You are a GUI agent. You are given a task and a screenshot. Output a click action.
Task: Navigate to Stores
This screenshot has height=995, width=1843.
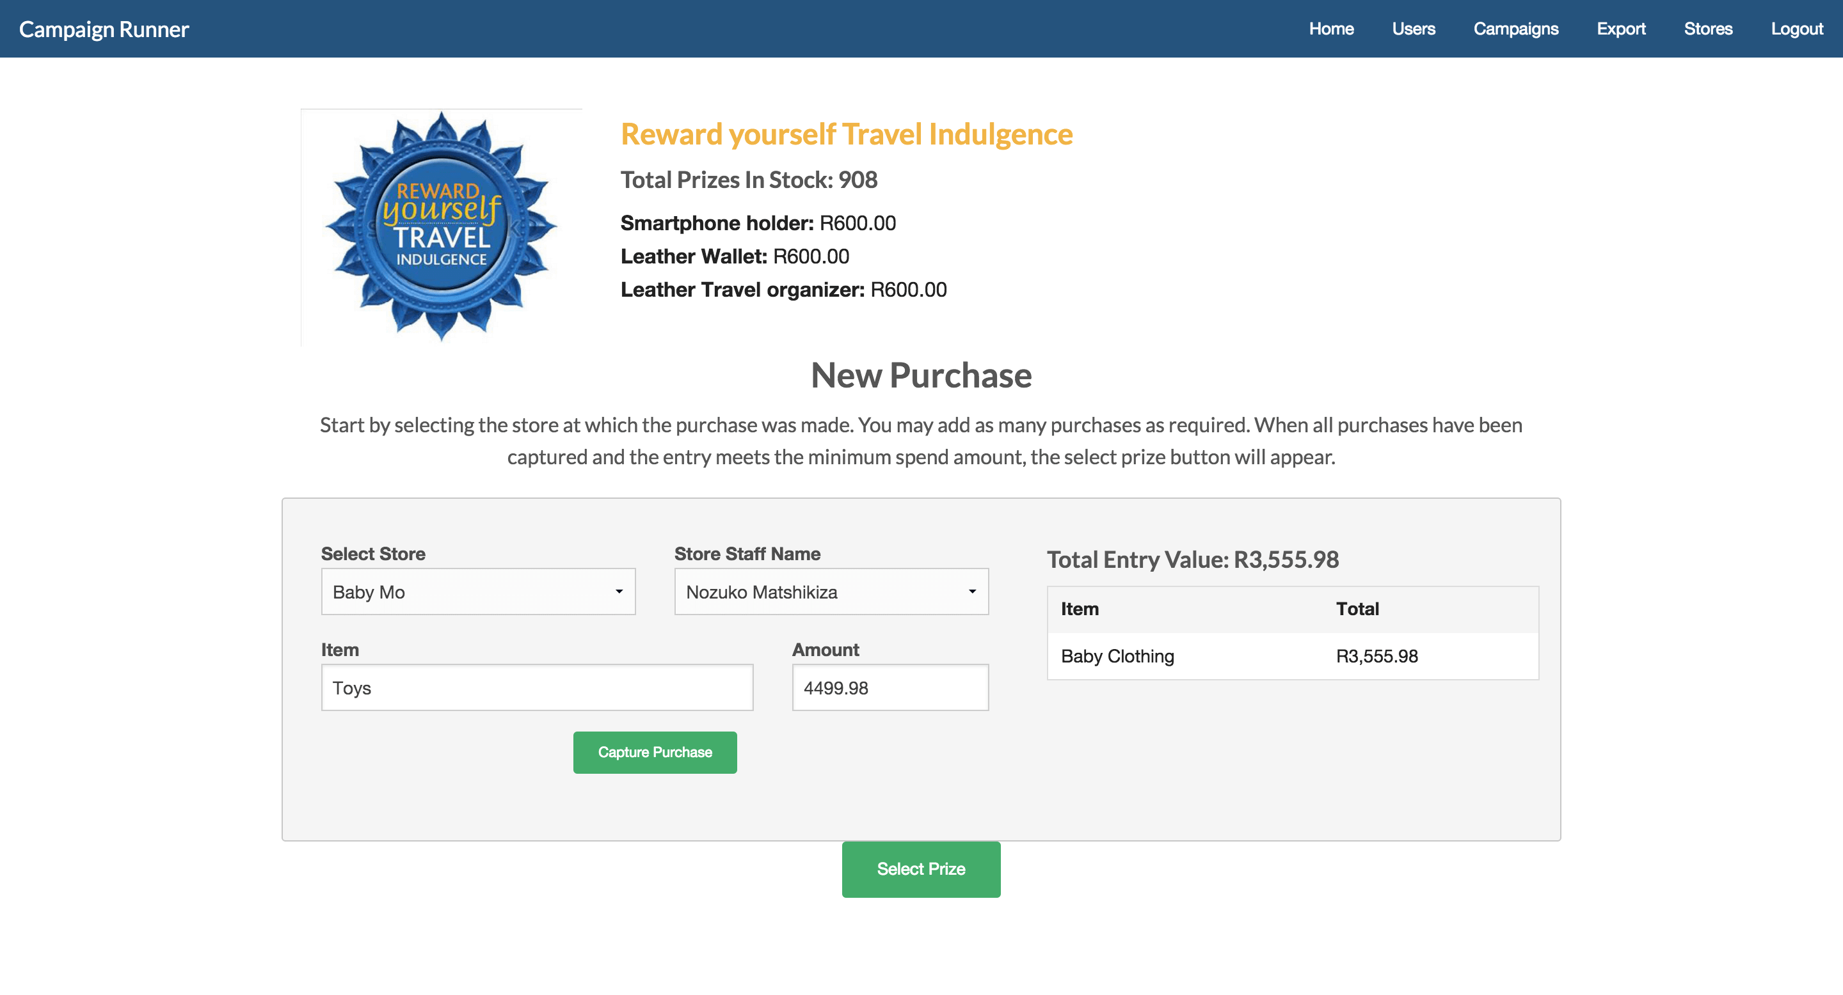coord(1708,29)
